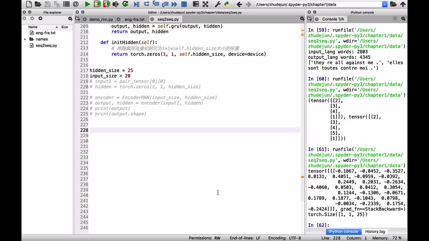Click the @ symbol finder icon
Image resolution: width=429 pixels, height=241 pixels.
[76, 4]
